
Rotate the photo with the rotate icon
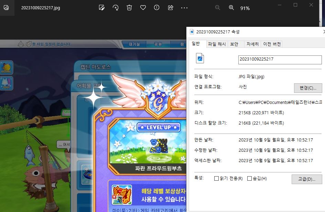click(x=116, y=8)
